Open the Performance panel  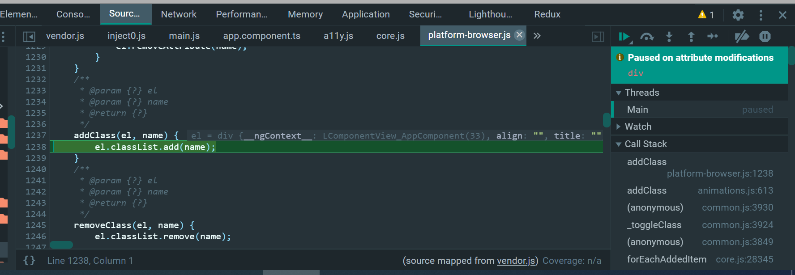242,14
